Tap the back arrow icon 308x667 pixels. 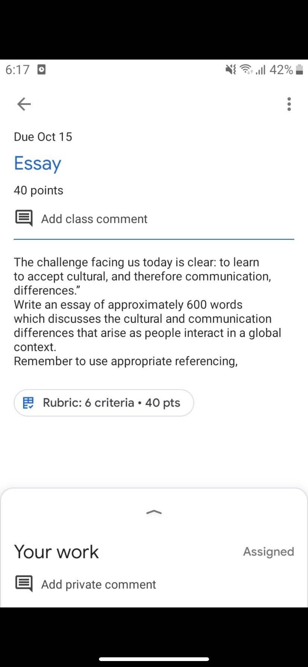point(24,104)
